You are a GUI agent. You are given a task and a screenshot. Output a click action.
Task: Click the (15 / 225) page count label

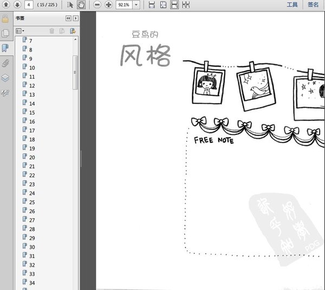[x=47, y=5]
